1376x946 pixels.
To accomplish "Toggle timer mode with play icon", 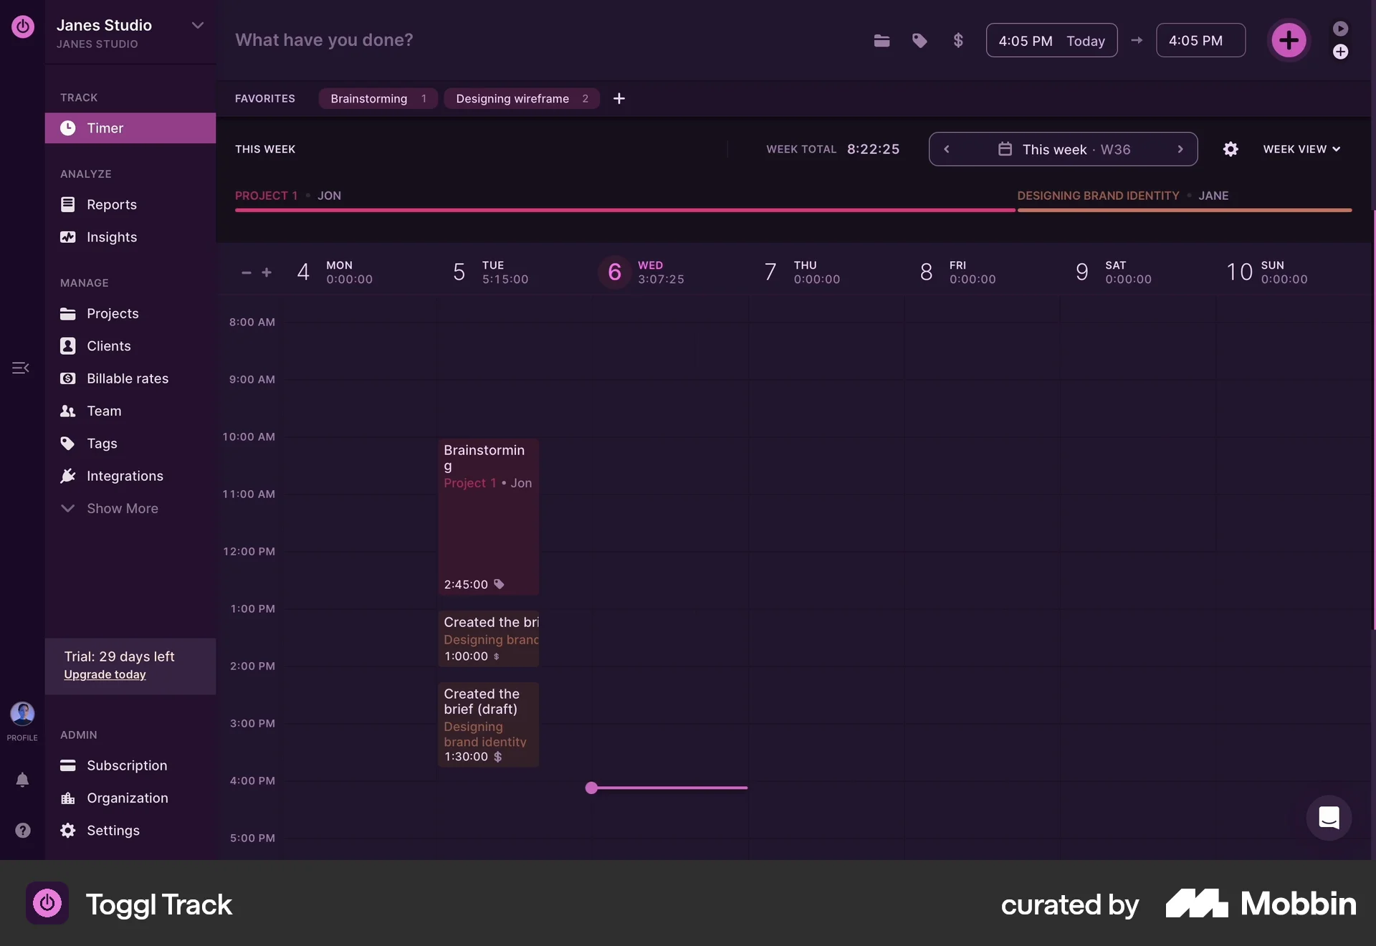I will [x=1340, y=28].
